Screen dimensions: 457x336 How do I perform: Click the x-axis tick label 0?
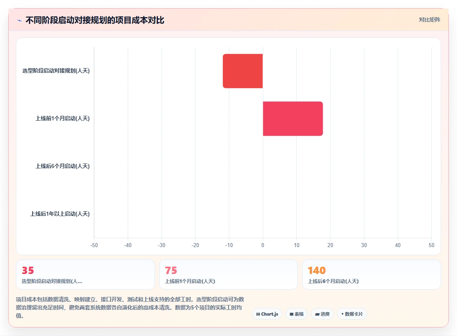(263, 245)
